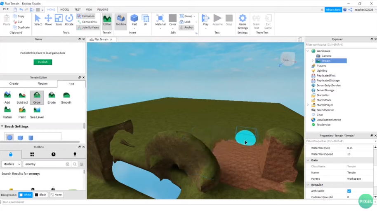Click the green Publish button

[x=43, y=62]
